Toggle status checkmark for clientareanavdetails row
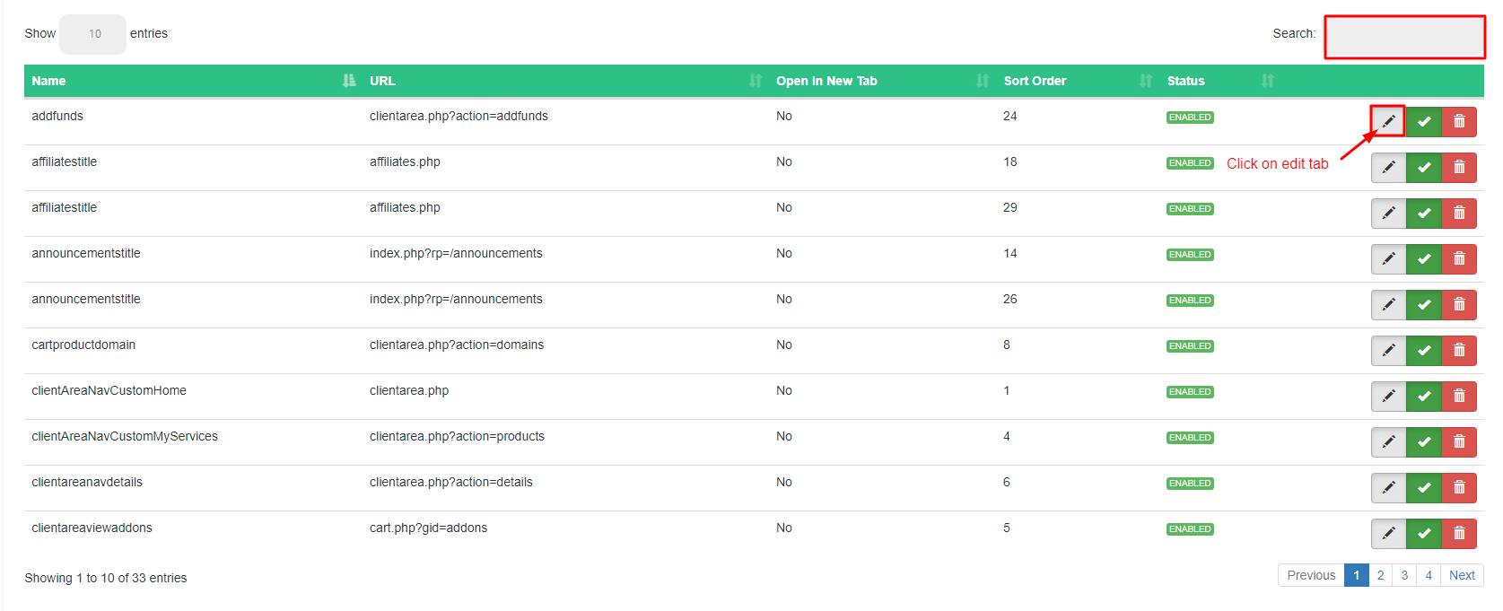Screen dimensions: 1503x611 tap(1424, 487)
